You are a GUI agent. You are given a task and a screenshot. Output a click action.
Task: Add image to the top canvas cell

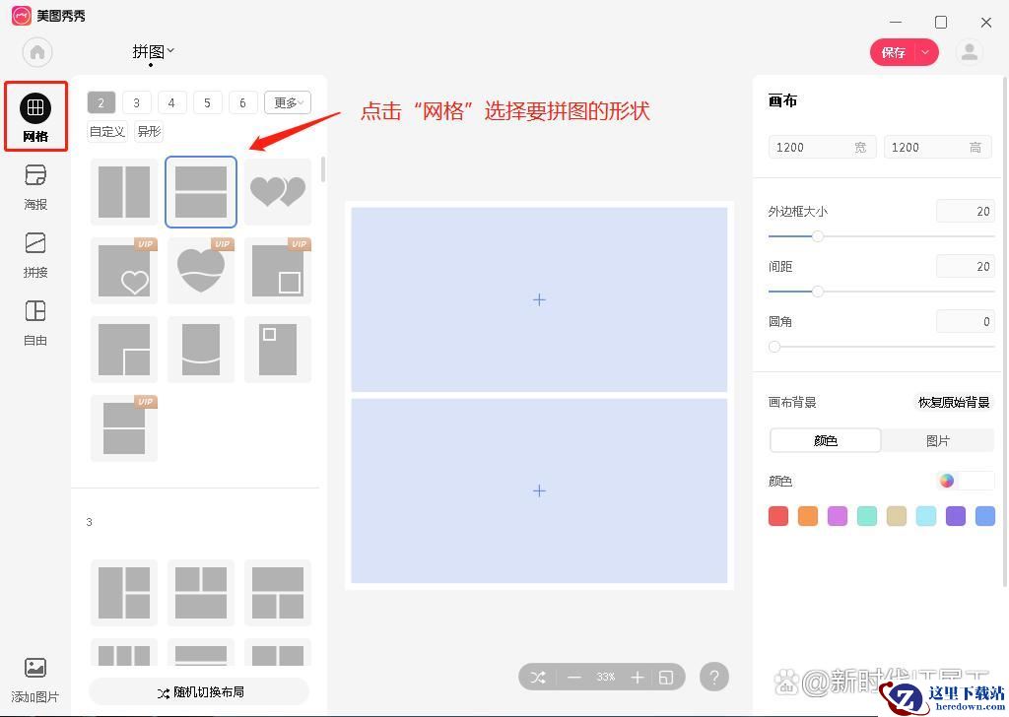point(539,299)
